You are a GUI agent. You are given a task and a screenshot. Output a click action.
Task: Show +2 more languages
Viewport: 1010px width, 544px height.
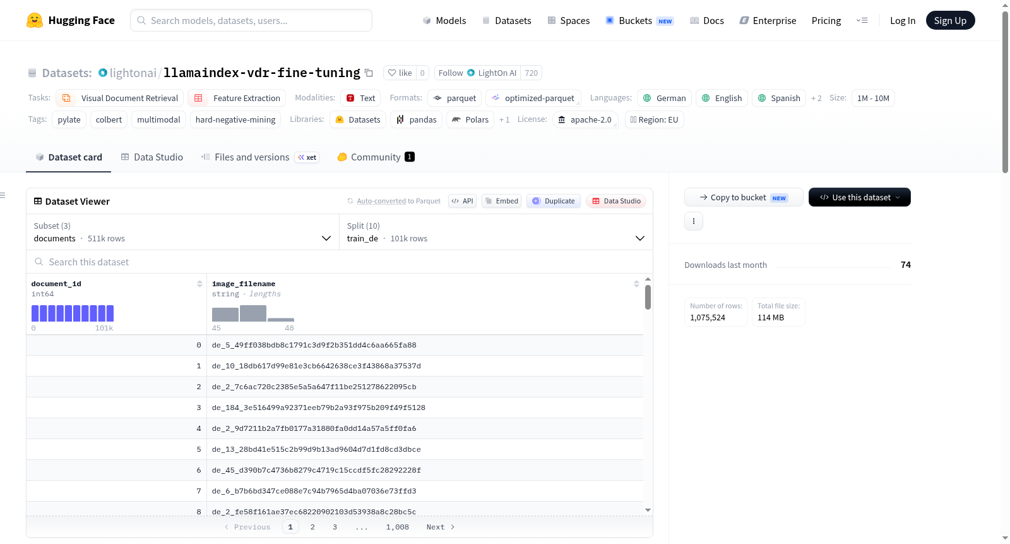816,98
